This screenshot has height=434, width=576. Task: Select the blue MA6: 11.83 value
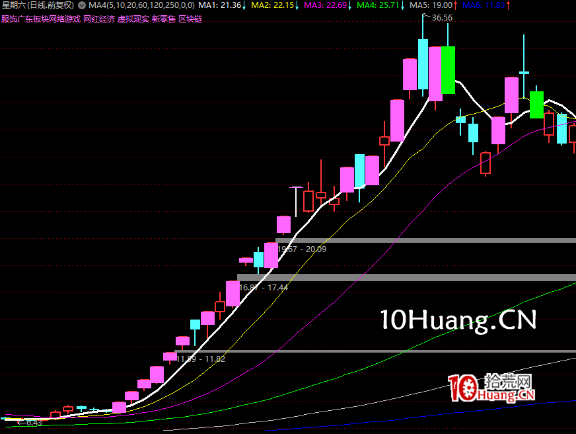484,5
